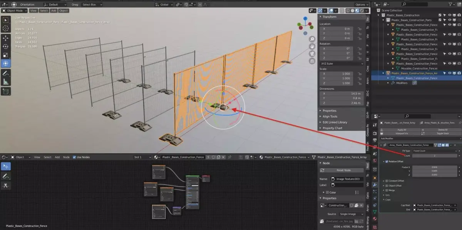
Task: Enable Constant Offset checkbox
Action: pyautogui.click(x=387, y=181)
